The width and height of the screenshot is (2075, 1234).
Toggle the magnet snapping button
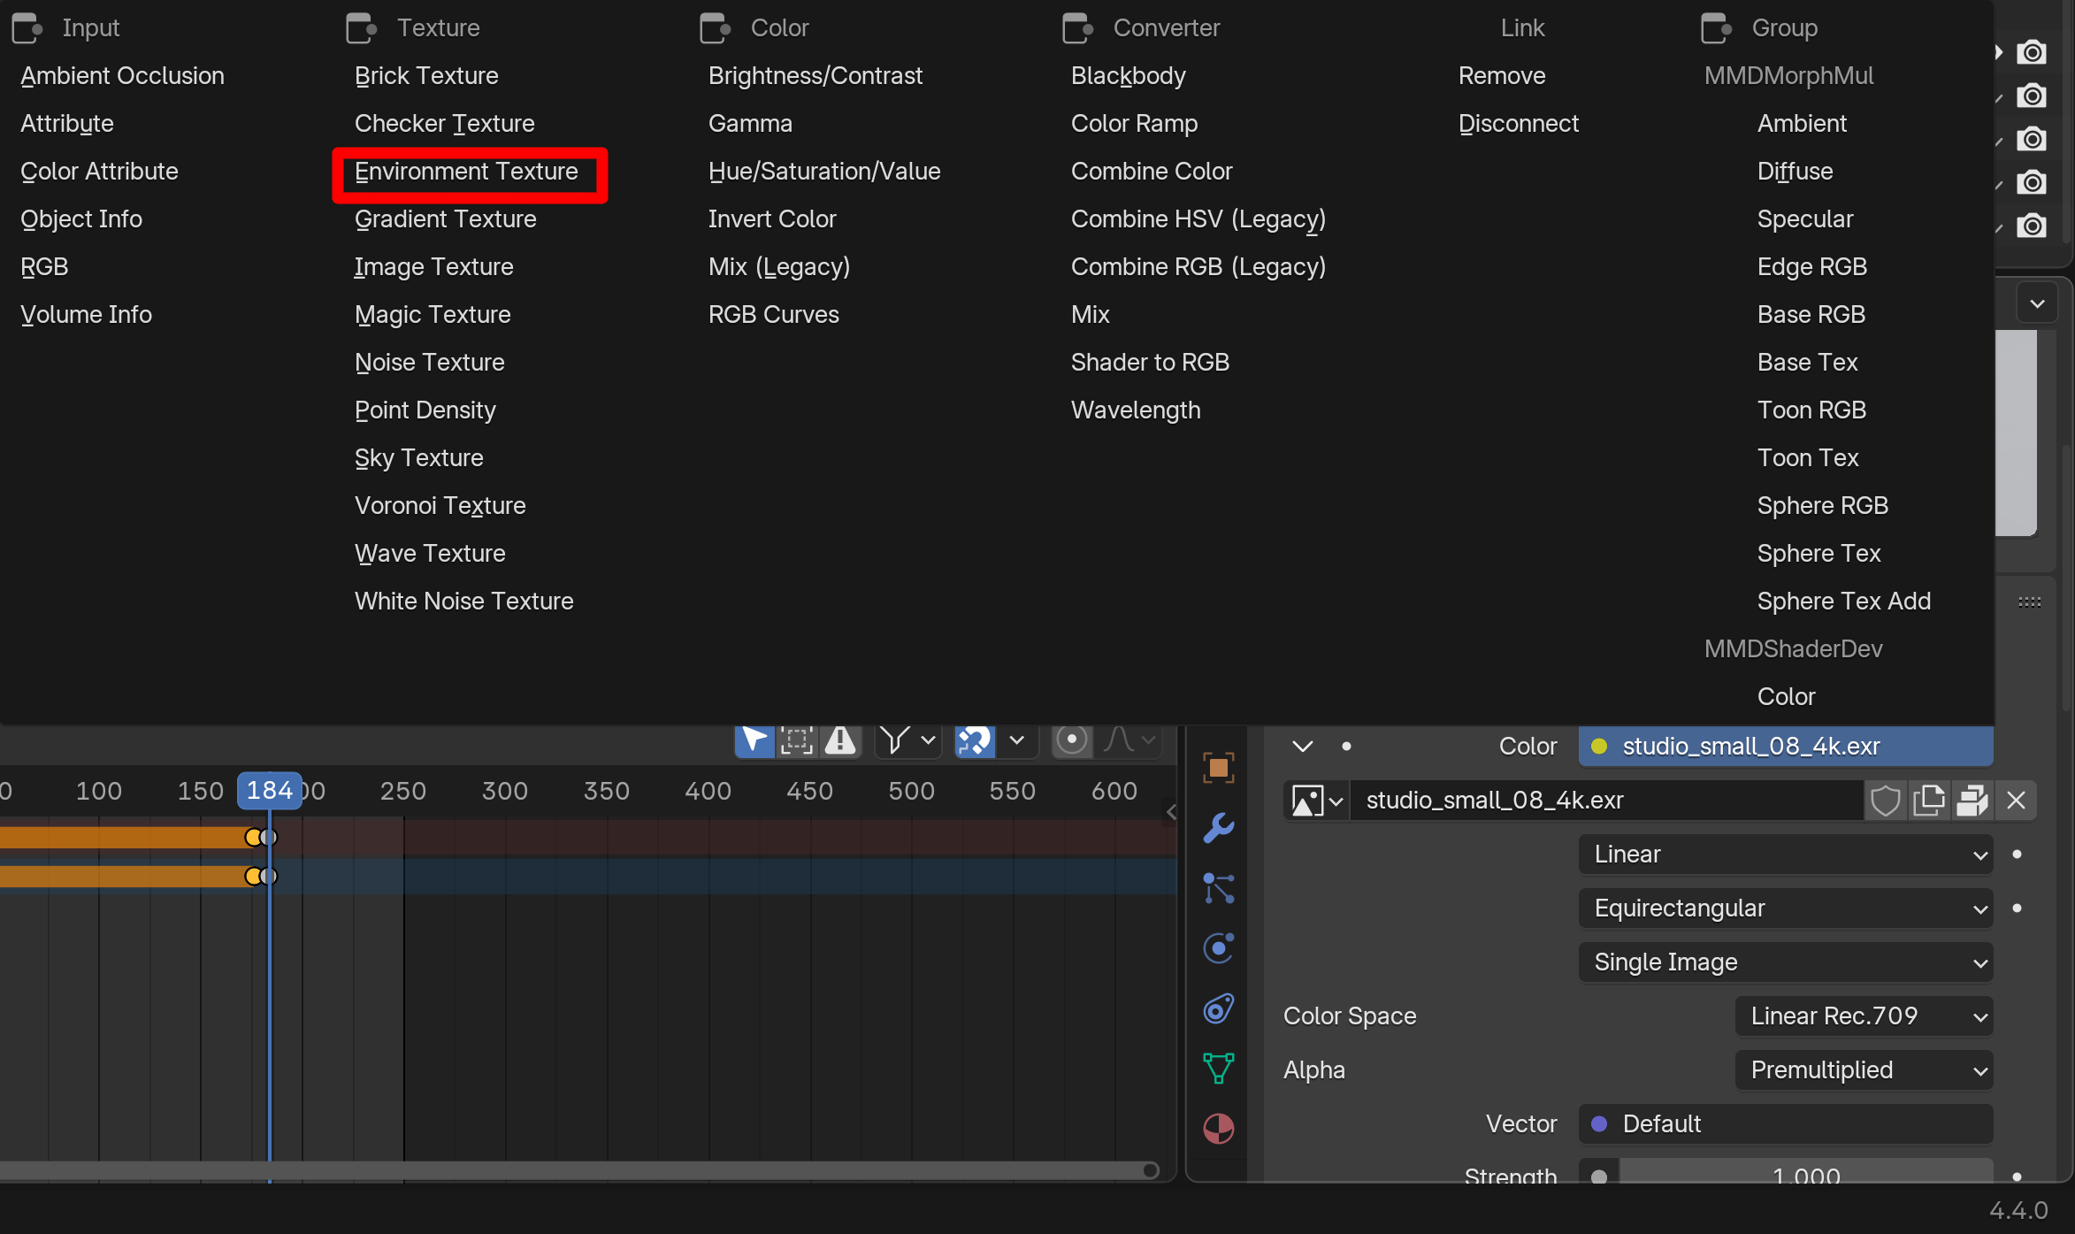(975, 740)
